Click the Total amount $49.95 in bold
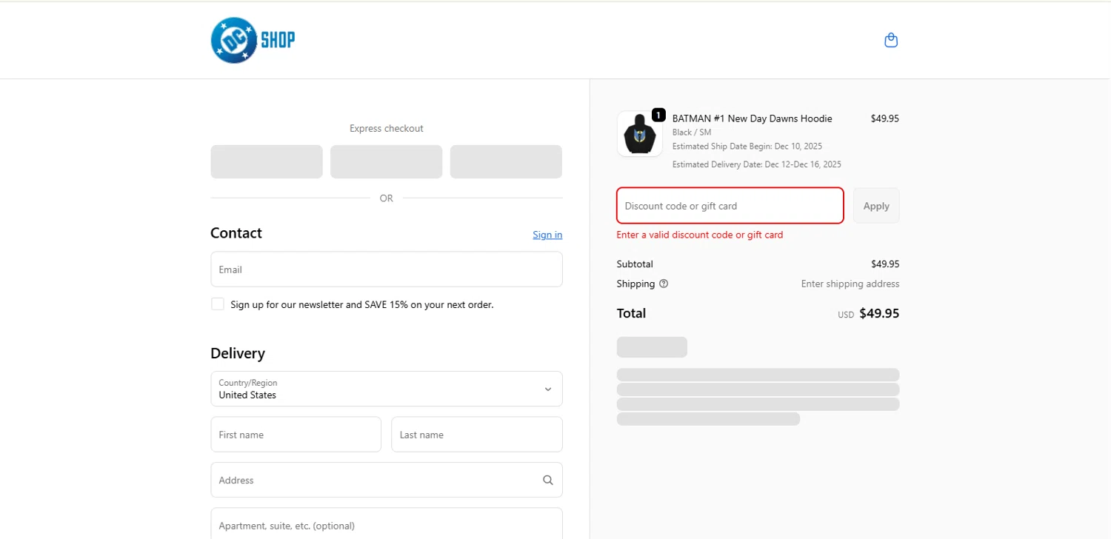The width and height of the screenshot is (1111, 539). coord(879,313)
